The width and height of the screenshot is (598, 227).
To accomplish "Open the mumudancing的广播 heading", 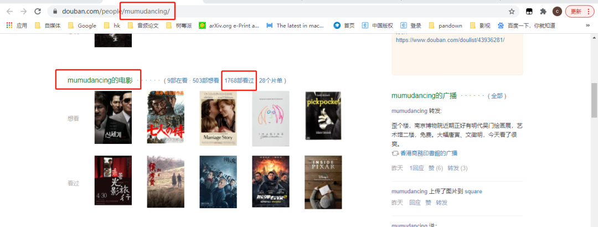I will (424, 96).
